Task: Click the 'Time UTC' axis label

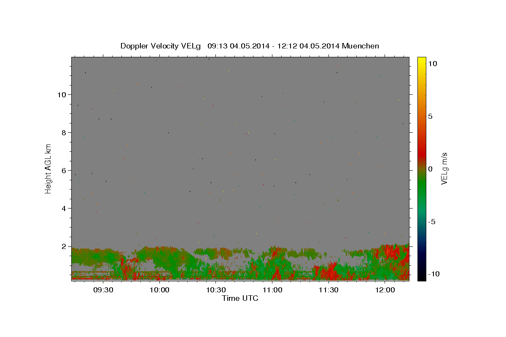Action: (240, 298)
